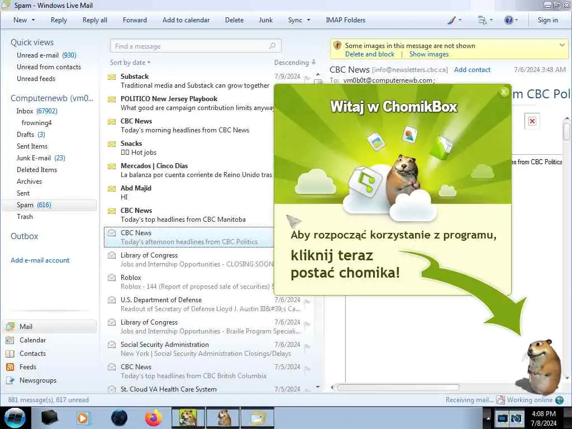The width and height of the screenshot is (572, 429).
Task: Click Sign in
Action: point(547,20)
